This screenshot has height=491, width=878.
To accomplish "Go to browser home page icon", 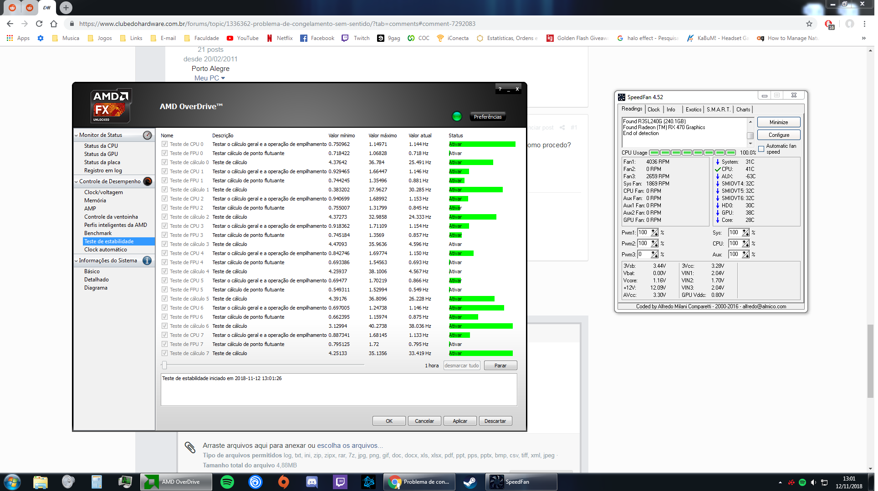I will pyautogui.click(x=54, y=24).
